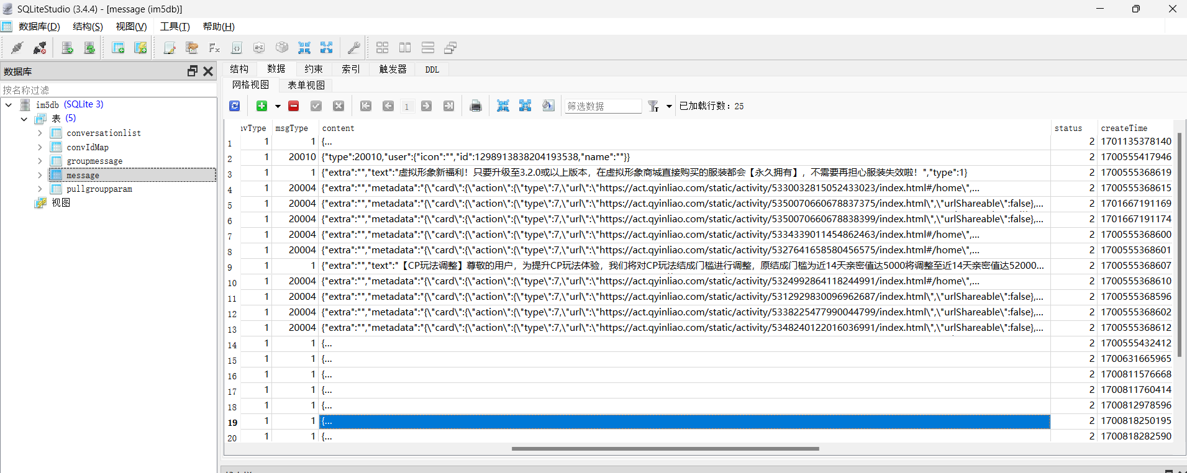Go to previous data page

pos(388,106)
